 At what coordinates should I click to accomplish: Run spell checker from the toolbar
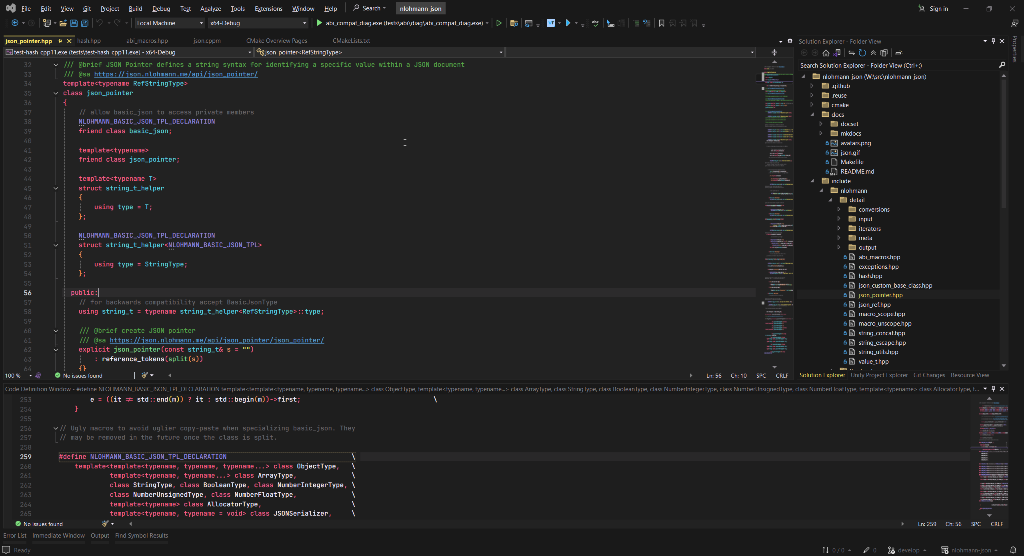coord(595,23)
